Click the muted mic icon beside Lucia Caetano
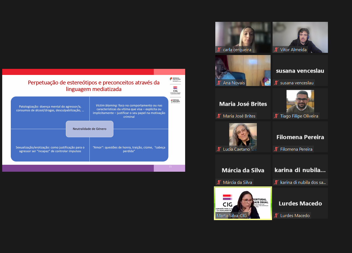Image resolution: width=352 pixels, height=253 pixels. point(219,149)
